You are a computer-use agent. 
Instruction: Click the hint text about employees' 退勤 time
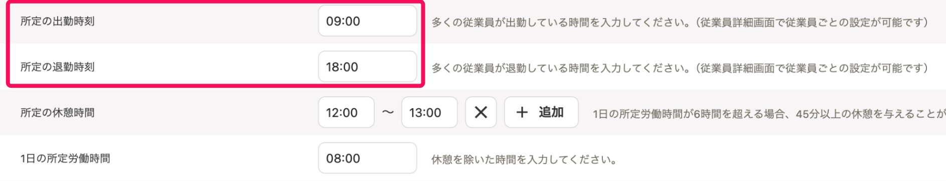(680, 68)
